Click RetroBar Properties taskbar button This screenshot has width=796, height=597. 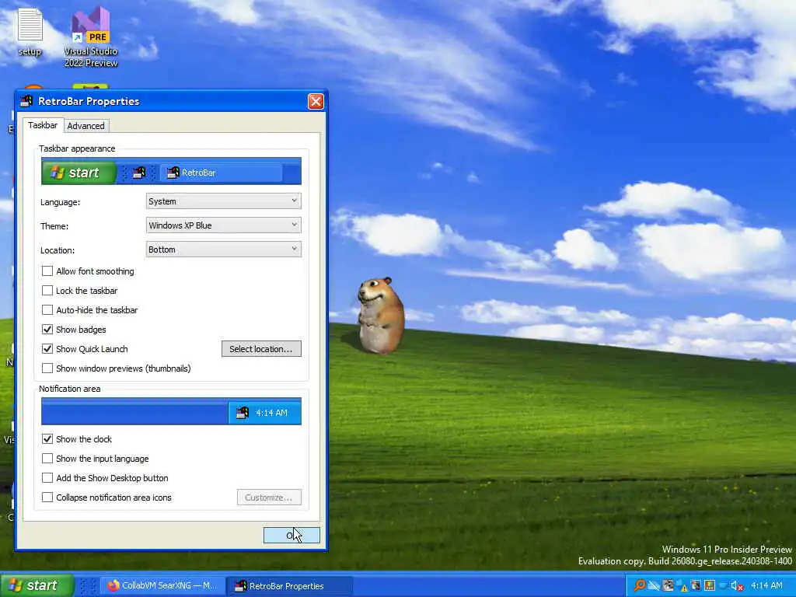(289, 586)
